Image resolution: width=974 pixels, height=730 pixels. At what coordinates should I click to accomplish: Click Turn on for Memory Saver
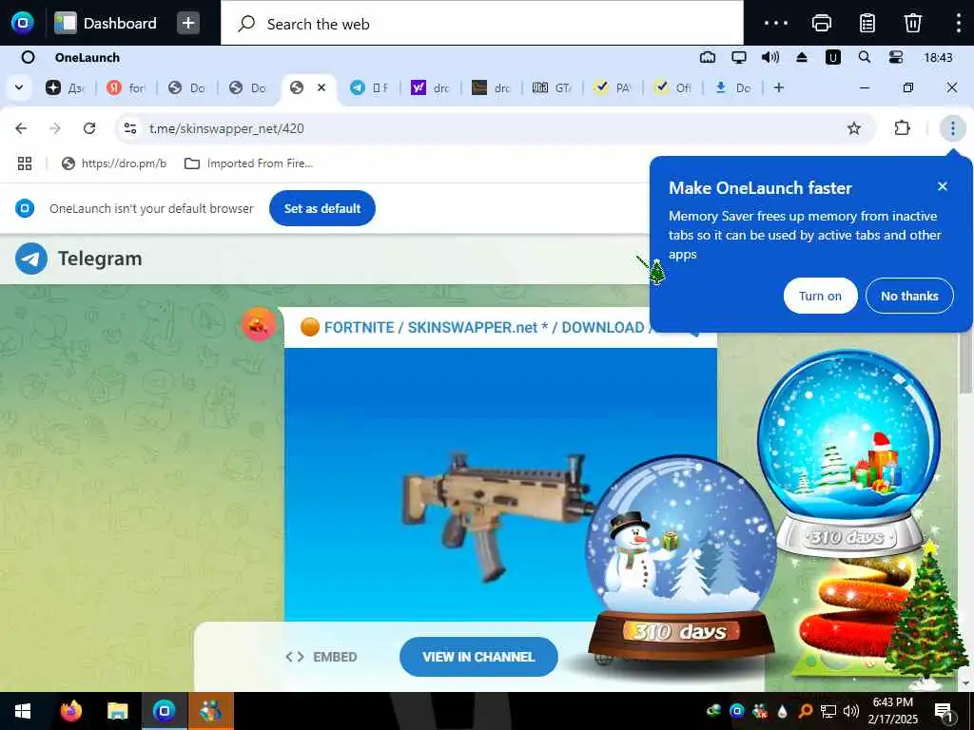tap(820, 297)
